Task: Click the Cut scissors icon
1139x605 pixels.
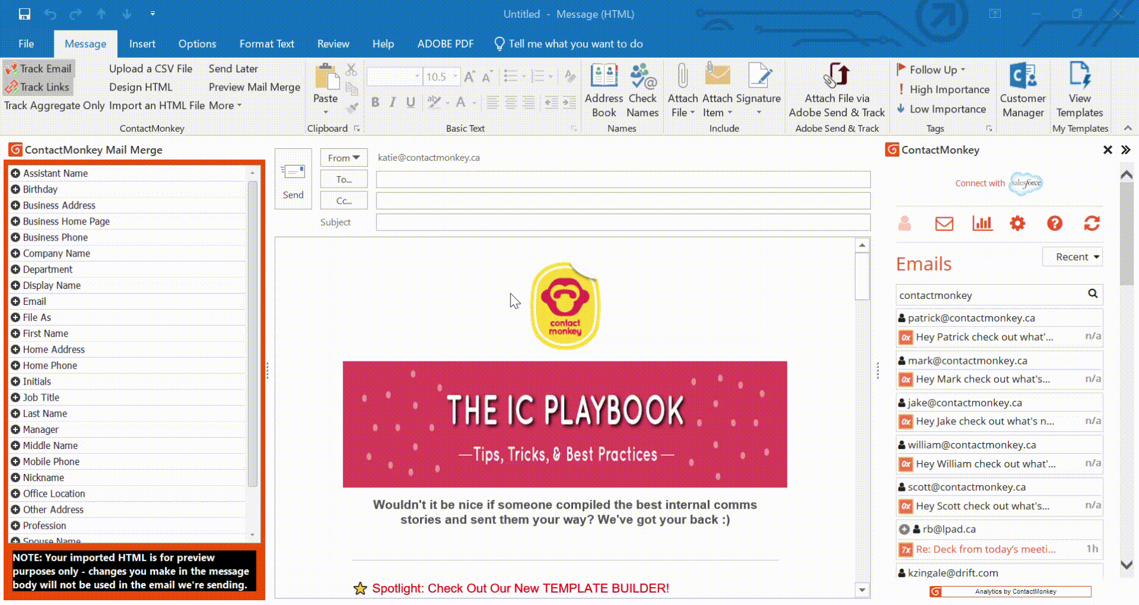Action: click(x=351, y=70)
